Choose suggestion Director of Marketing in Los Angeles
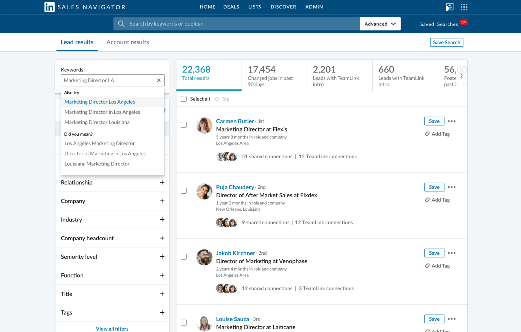The width and height of the screenshot is (521, 332). pos(113,154)
